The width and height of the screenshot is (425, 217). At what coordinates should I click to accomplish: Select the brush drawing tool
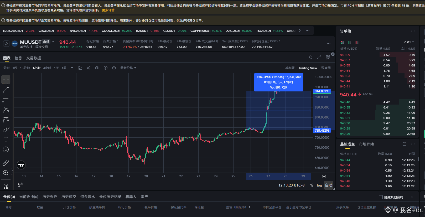pyautogui.click(x=6, y=130)
